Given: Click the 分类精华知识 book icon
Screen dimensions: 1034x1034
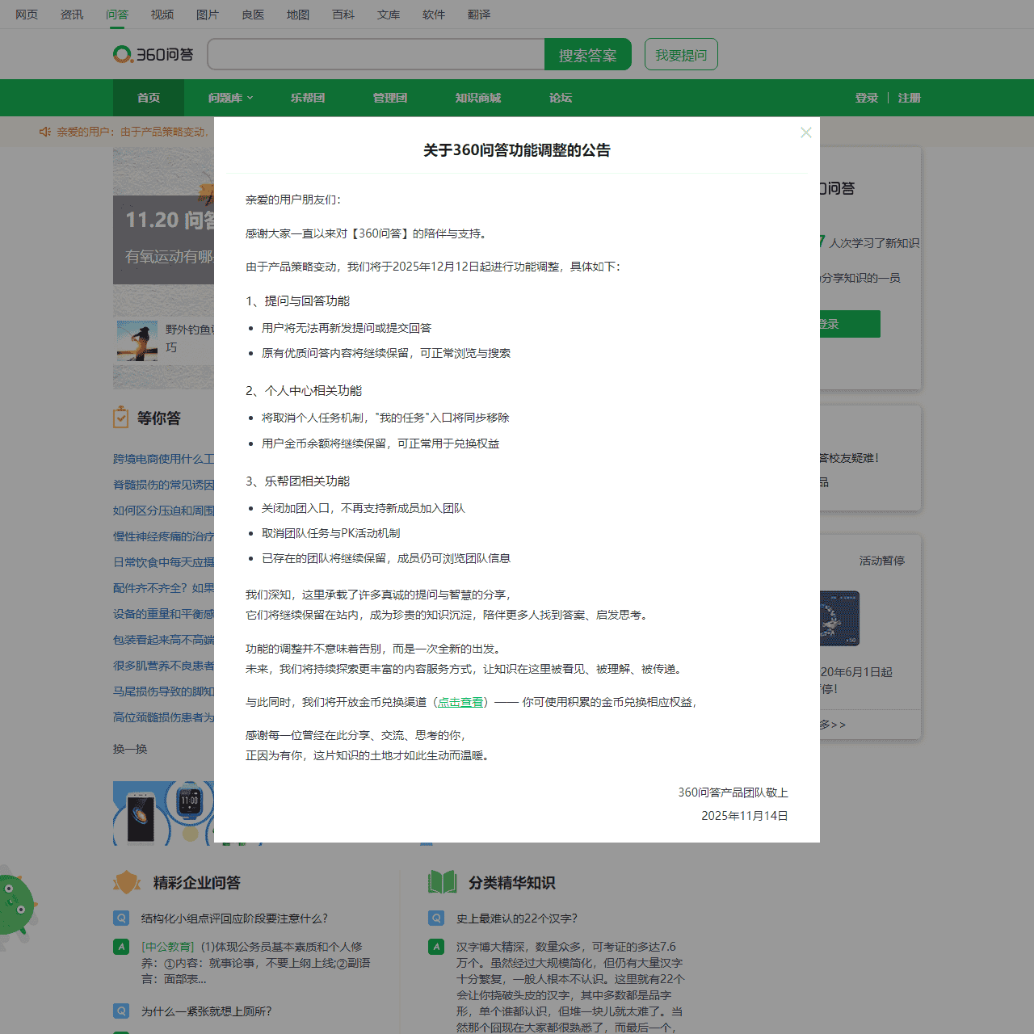Looking at the screenshot, I should pyautogui.click(x=442, y=882).
